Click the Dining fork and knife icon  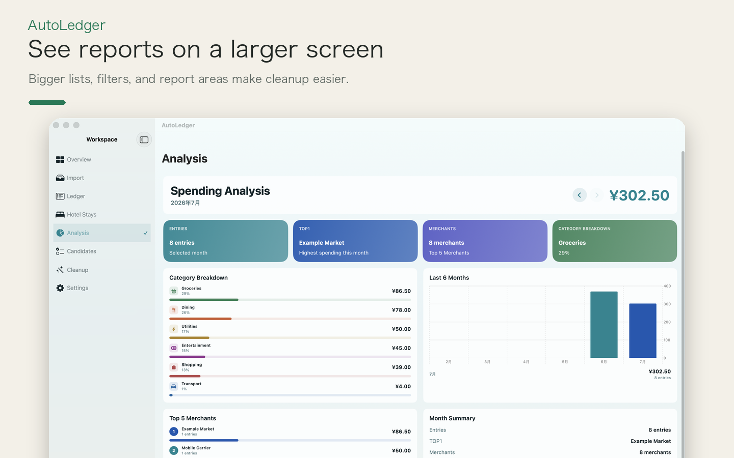tap(174, 310)
